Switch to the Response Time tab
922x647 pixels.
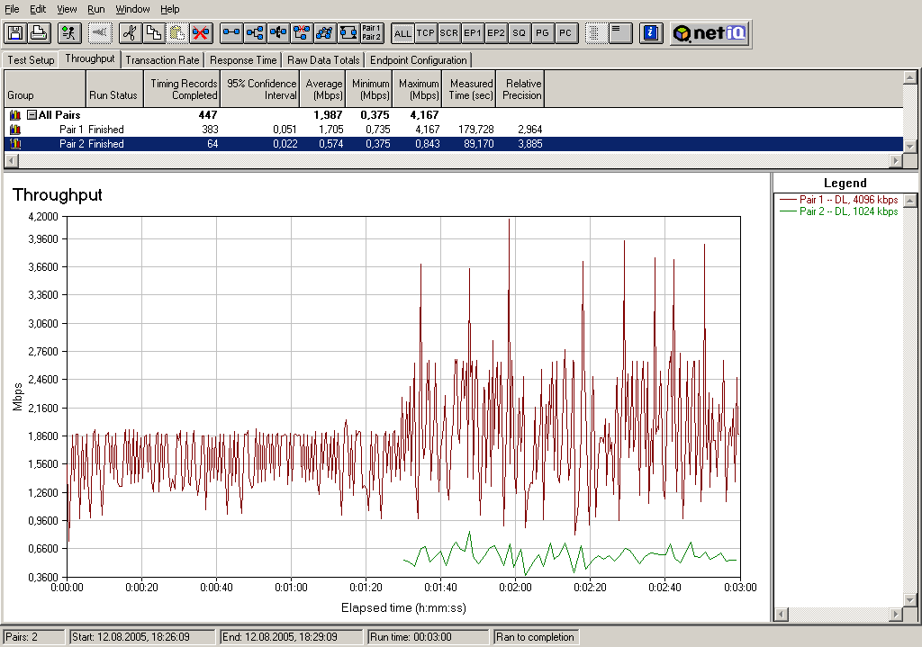click(x=243, y=60)
